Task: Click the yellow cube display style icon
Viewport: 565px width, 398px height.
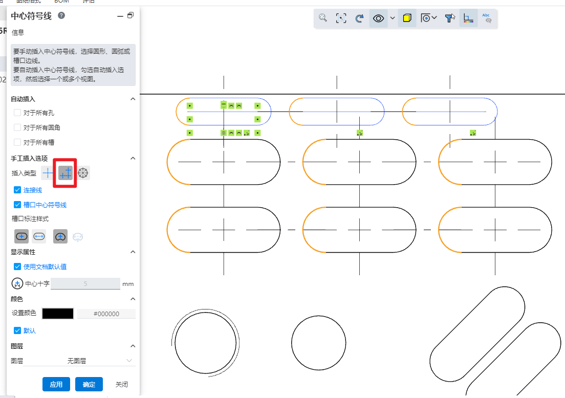Action: 407,18
